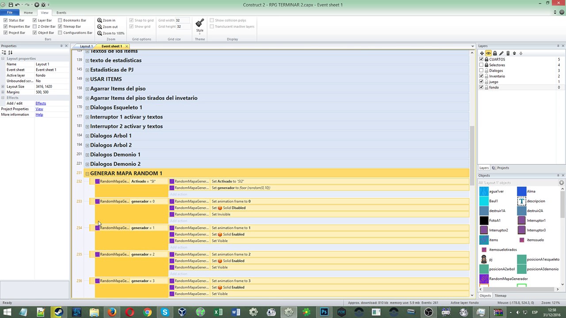Enable the Z Order Bar checkbox

(35, 26)
